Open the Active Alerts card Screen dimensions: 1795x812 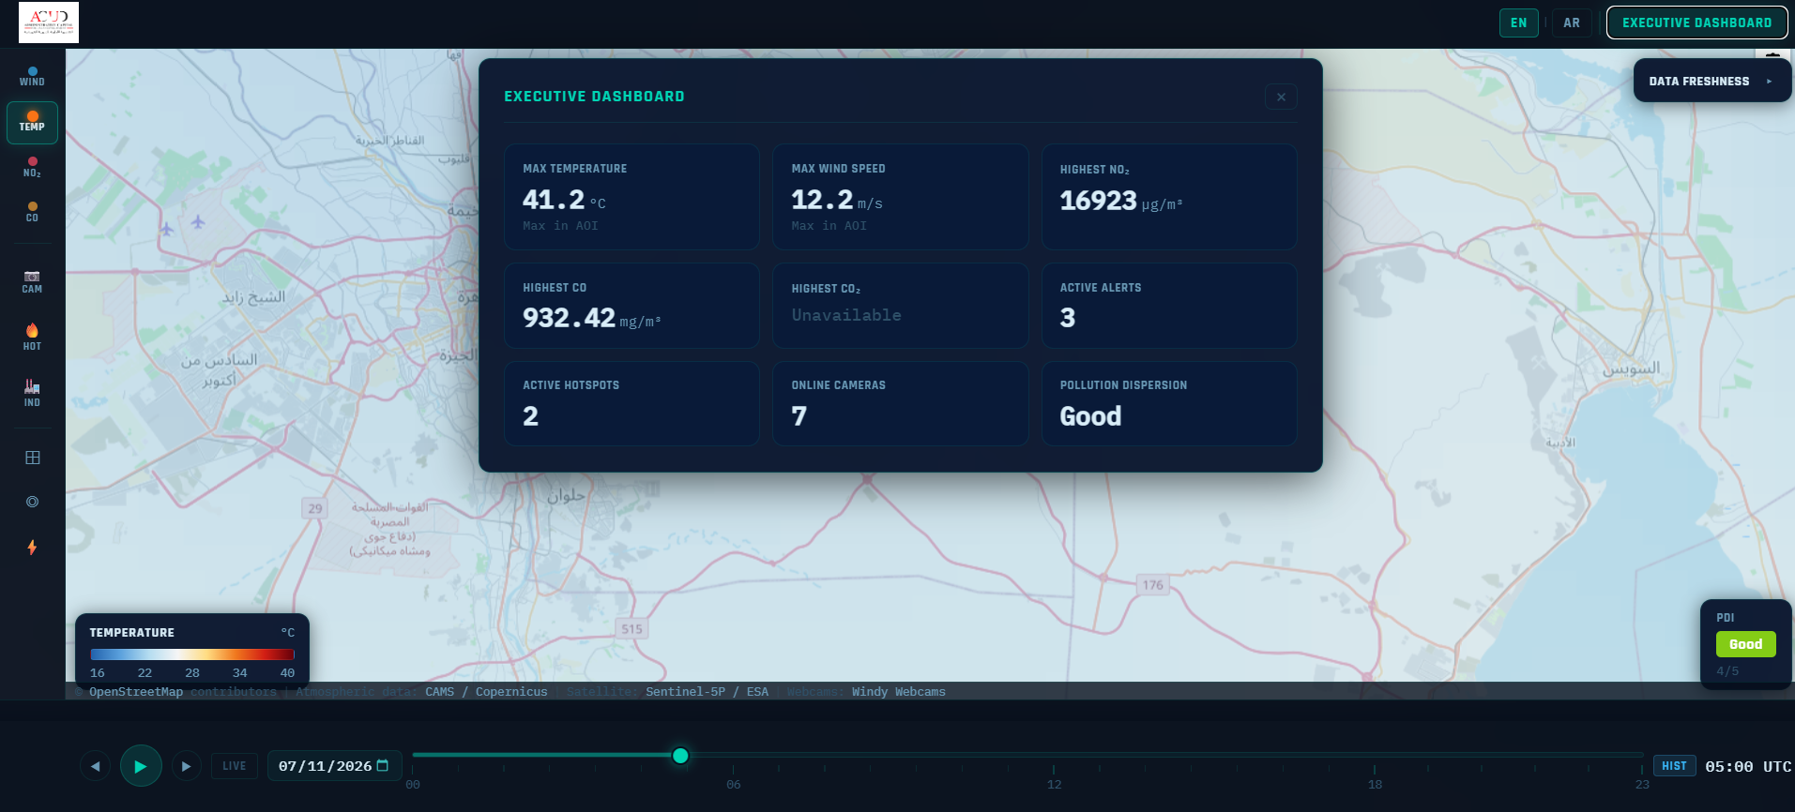coord(1169,306)
